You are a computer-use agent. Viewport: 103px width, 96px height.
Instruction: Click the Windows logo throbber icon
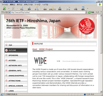[100, 5]
